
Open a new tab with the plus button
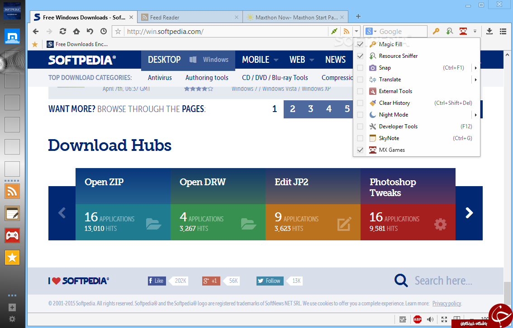click(358, 16)
